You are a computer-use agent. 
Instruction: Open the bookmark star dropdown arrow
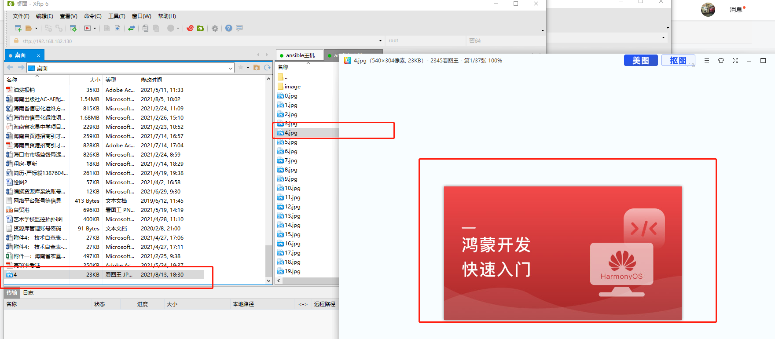click(x=248, y=68)
